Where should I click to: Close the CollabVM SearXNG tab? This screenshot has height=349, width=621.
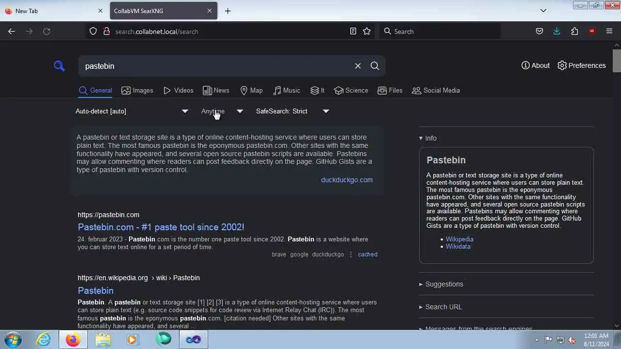coord(210,11)
